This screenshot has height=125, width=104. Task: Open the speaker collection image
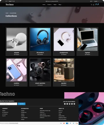pyautogui.click(x=64, y=70)
